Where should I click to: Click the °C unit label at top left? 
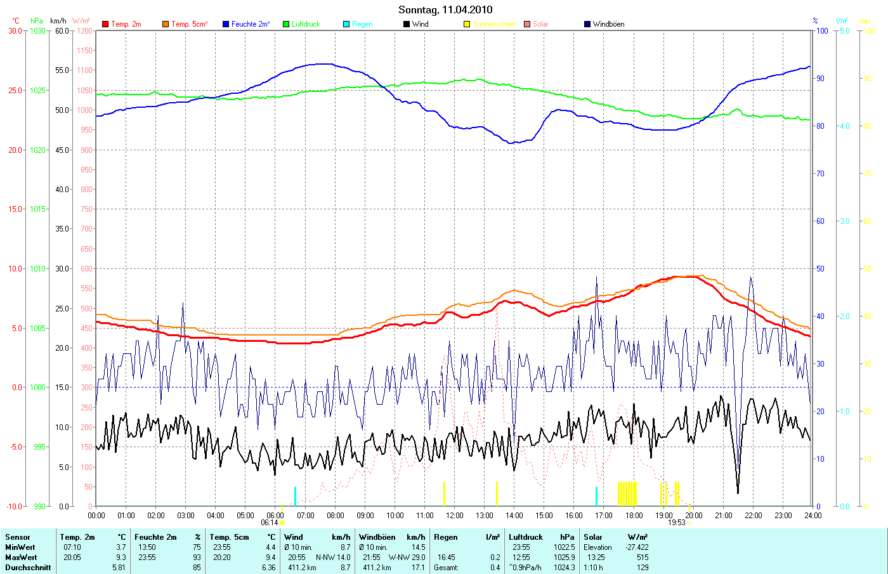coord(16,21)
